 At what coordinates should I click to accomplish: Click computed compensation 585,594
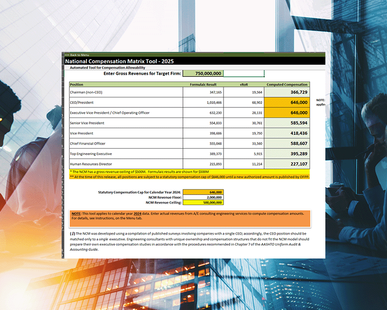pos(287,123)
